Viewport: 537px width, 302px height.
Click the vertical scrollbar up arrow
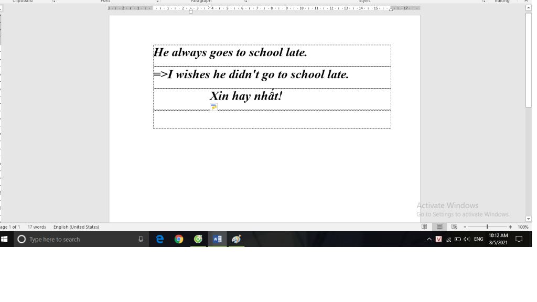(x=529, y=7)
